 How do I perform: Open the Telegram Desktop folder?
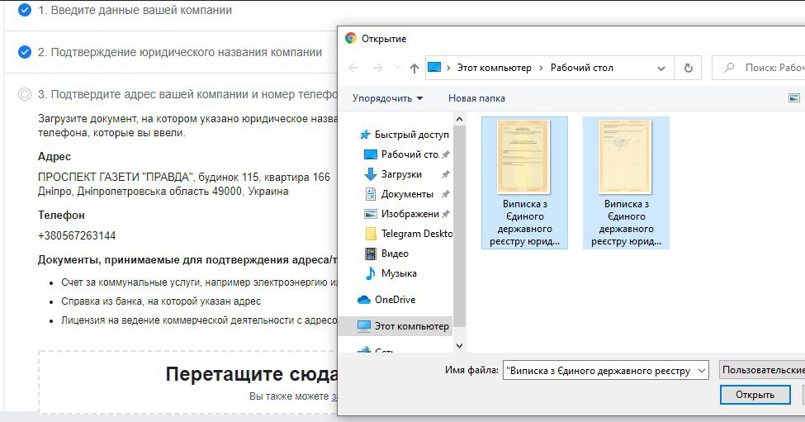click(x=416, y=234)
